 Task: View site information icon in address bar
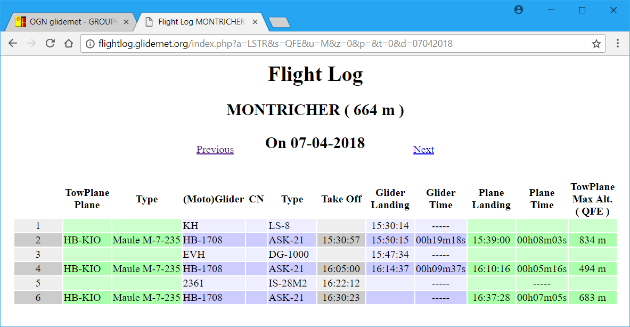[x=90, y=44]
